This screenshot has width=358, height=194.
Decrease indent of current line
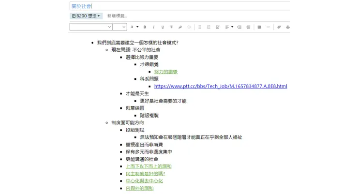tap(239, 27)
